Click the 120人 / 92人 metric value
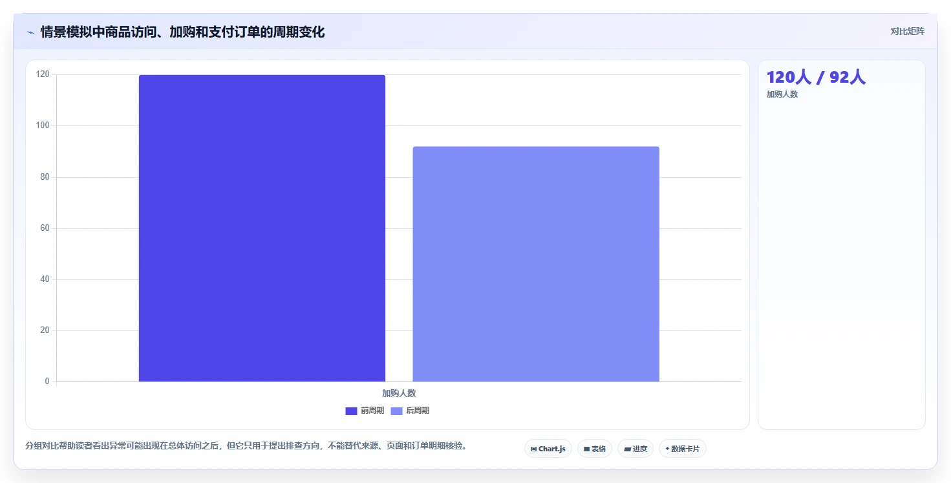Screen dimensions: 951x483 [816, 77]
